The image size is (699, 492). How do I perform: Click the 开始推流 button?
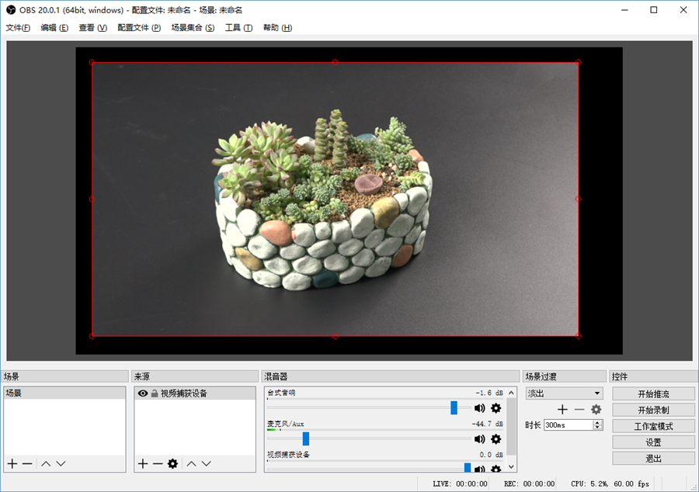[x=653, y=394]
